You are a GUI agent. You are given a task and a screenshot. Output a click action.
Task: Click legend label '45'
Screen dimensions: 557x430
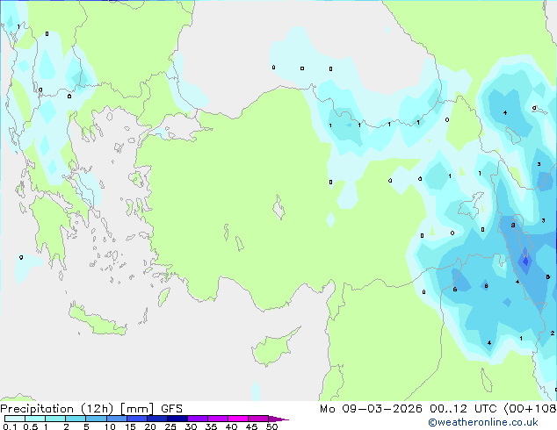pyautogui.click(x=251, y=426)
